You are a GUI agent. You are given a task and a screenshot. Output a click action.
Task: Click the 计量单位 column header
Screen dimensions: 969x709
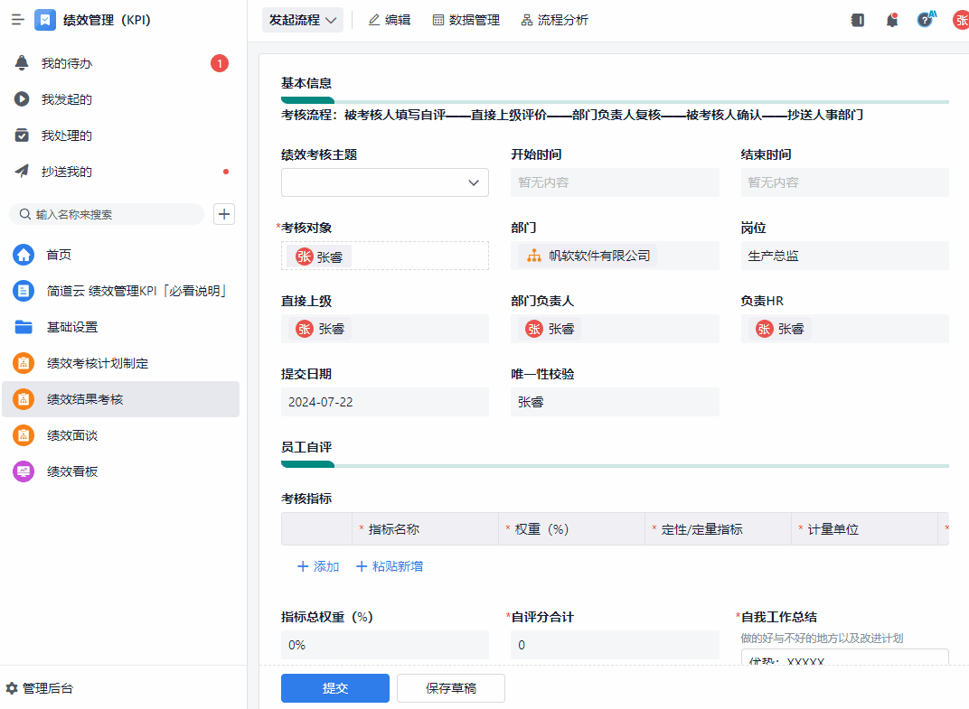(864, 529)
